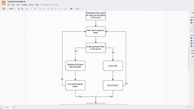This screenshot has width=194, height=109.
Task: Click 'Yes' label below guessed letter box
Action: [76, 51]
